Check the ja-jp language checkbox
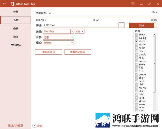Viewport: 162px width, 129px height. (136, 97)
